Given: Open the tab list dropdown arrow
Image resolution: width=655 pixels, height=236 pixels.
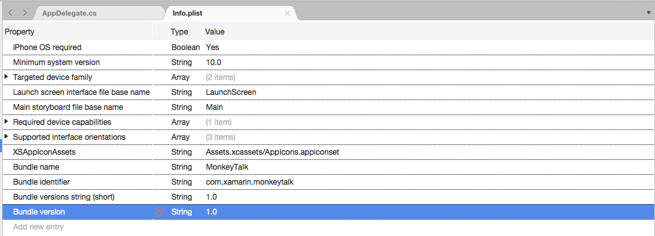Looking at the screenshot, I should pyautogui.click(x=648, y=13).
